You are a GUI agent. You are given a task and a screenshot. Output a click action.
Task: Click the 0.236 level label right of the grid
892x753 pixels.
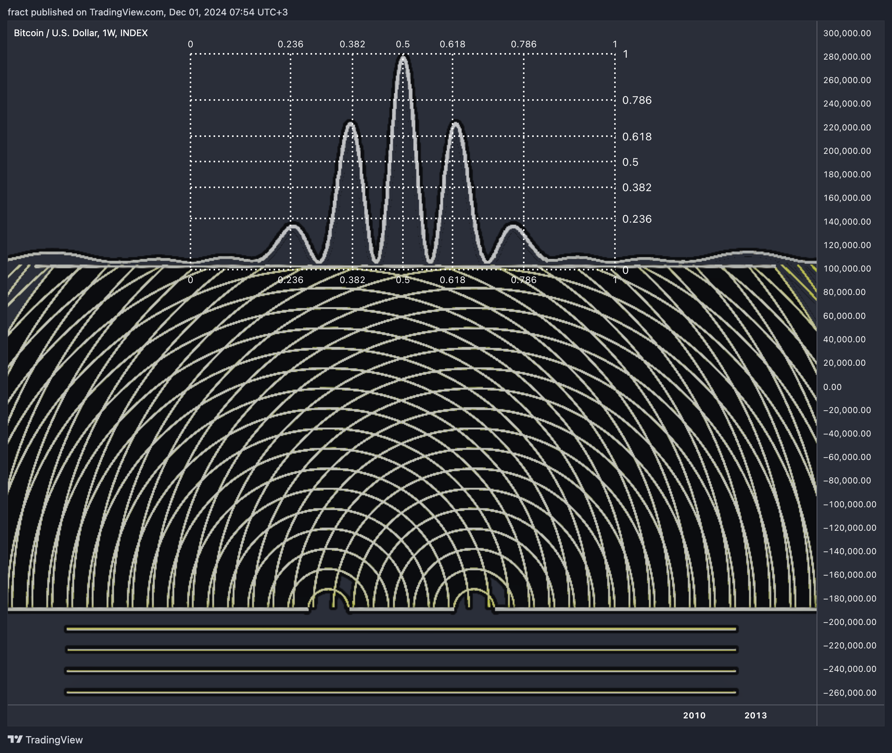click(x=637, y=219)
